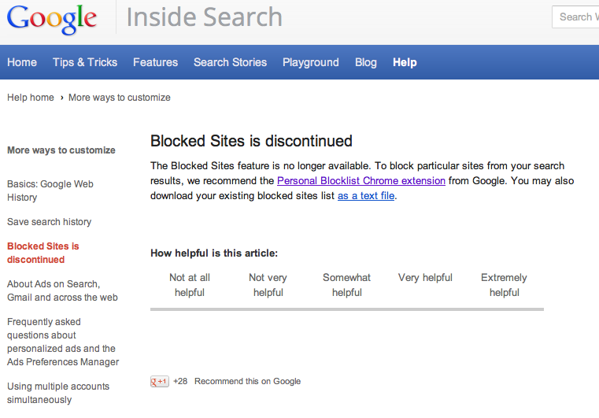Open Basics: Google Web History article

tap(50, 191)
